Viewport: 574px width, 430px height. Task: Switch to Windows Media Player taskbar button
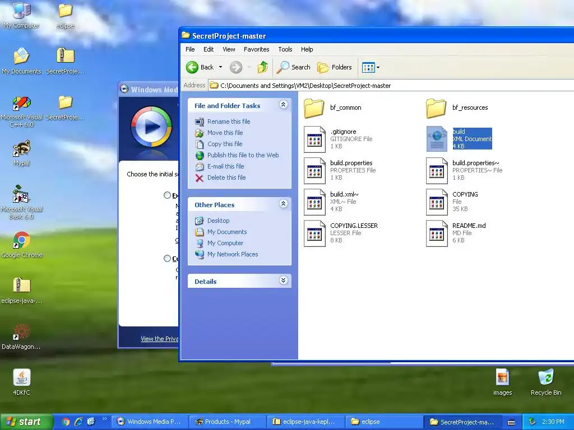150,422
